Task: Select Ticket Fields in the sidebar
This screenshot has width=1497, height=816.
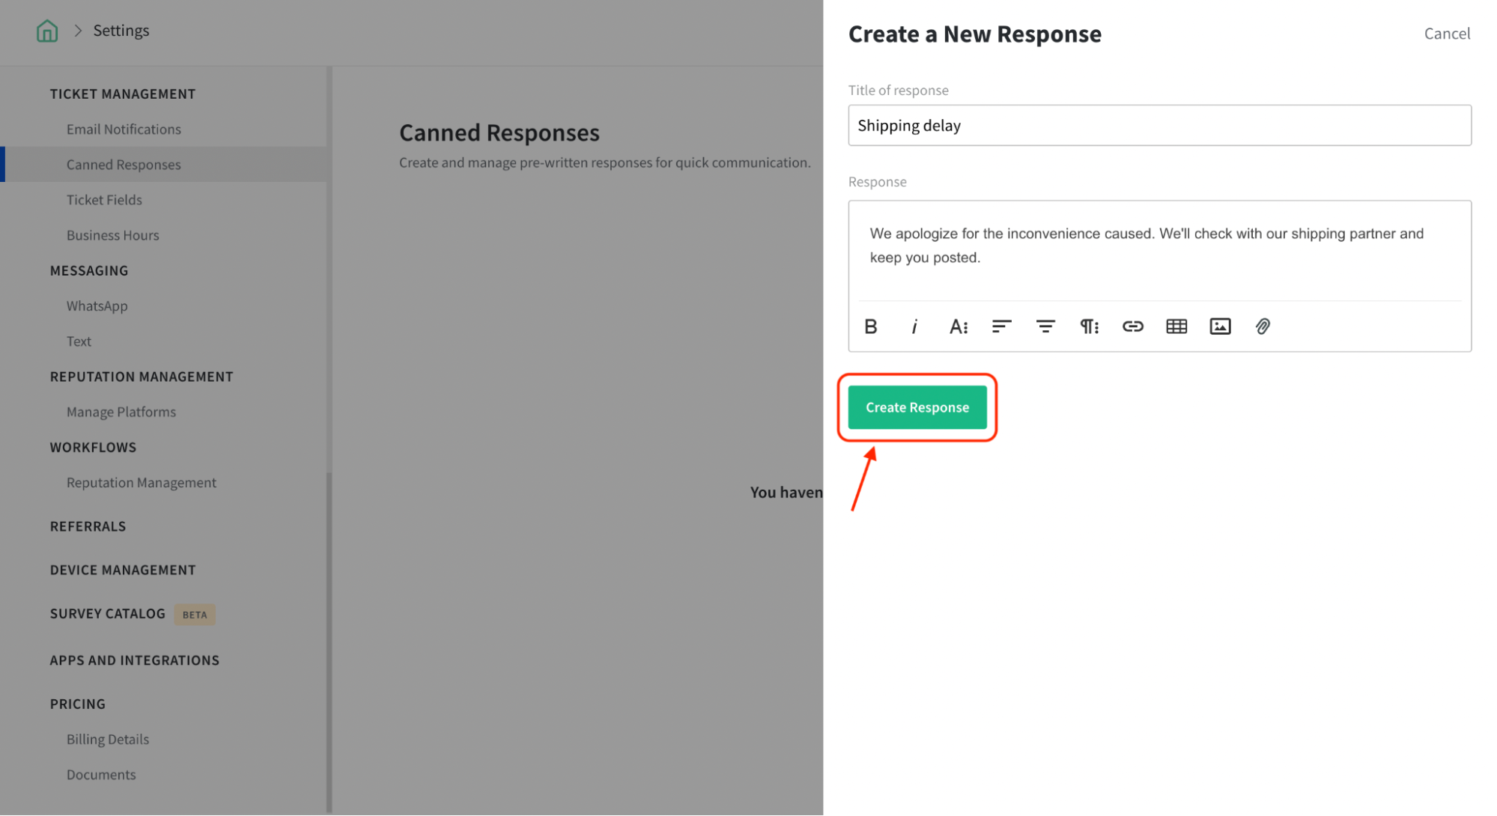Action: click(x=104, y=200)
